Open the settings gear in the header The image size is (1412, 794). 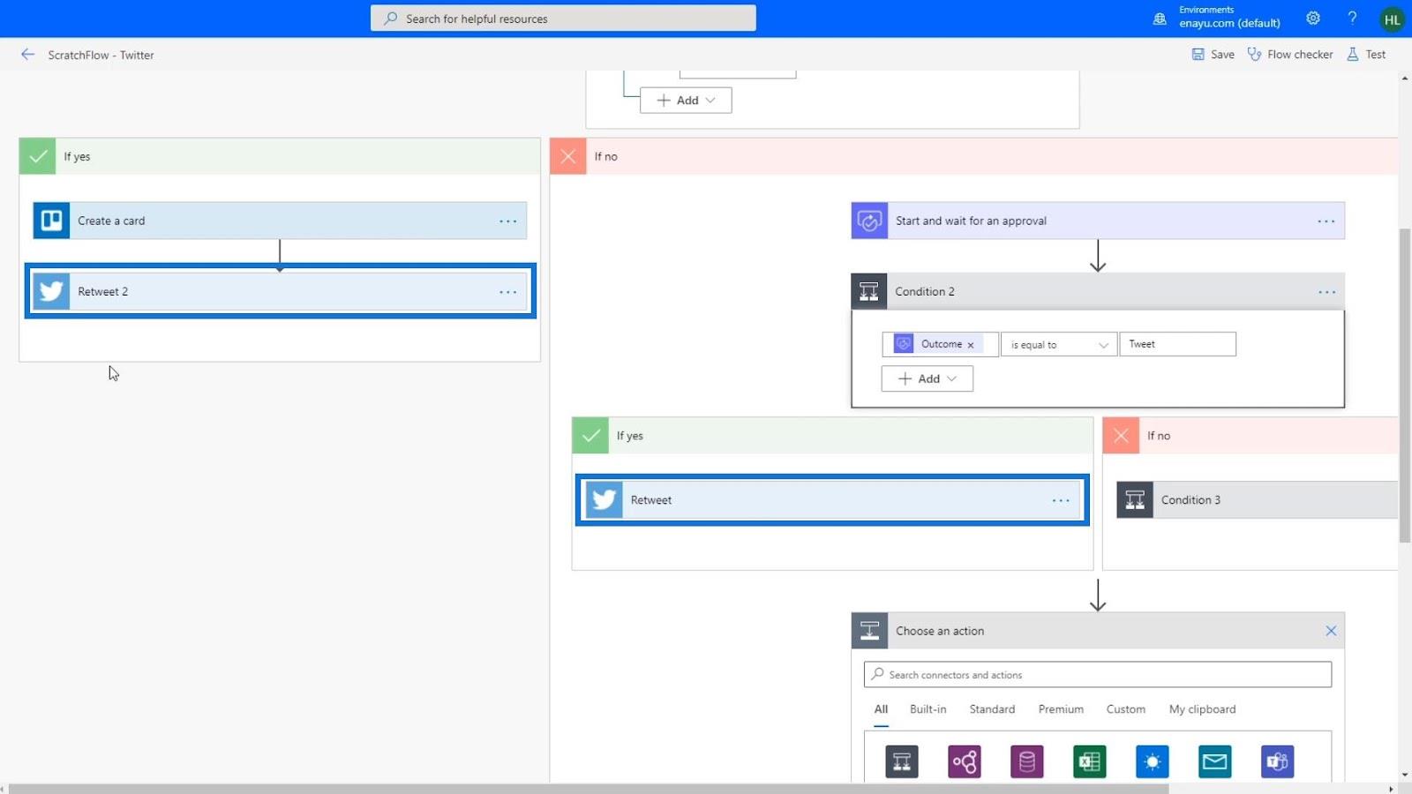(x=1313, y=19)
